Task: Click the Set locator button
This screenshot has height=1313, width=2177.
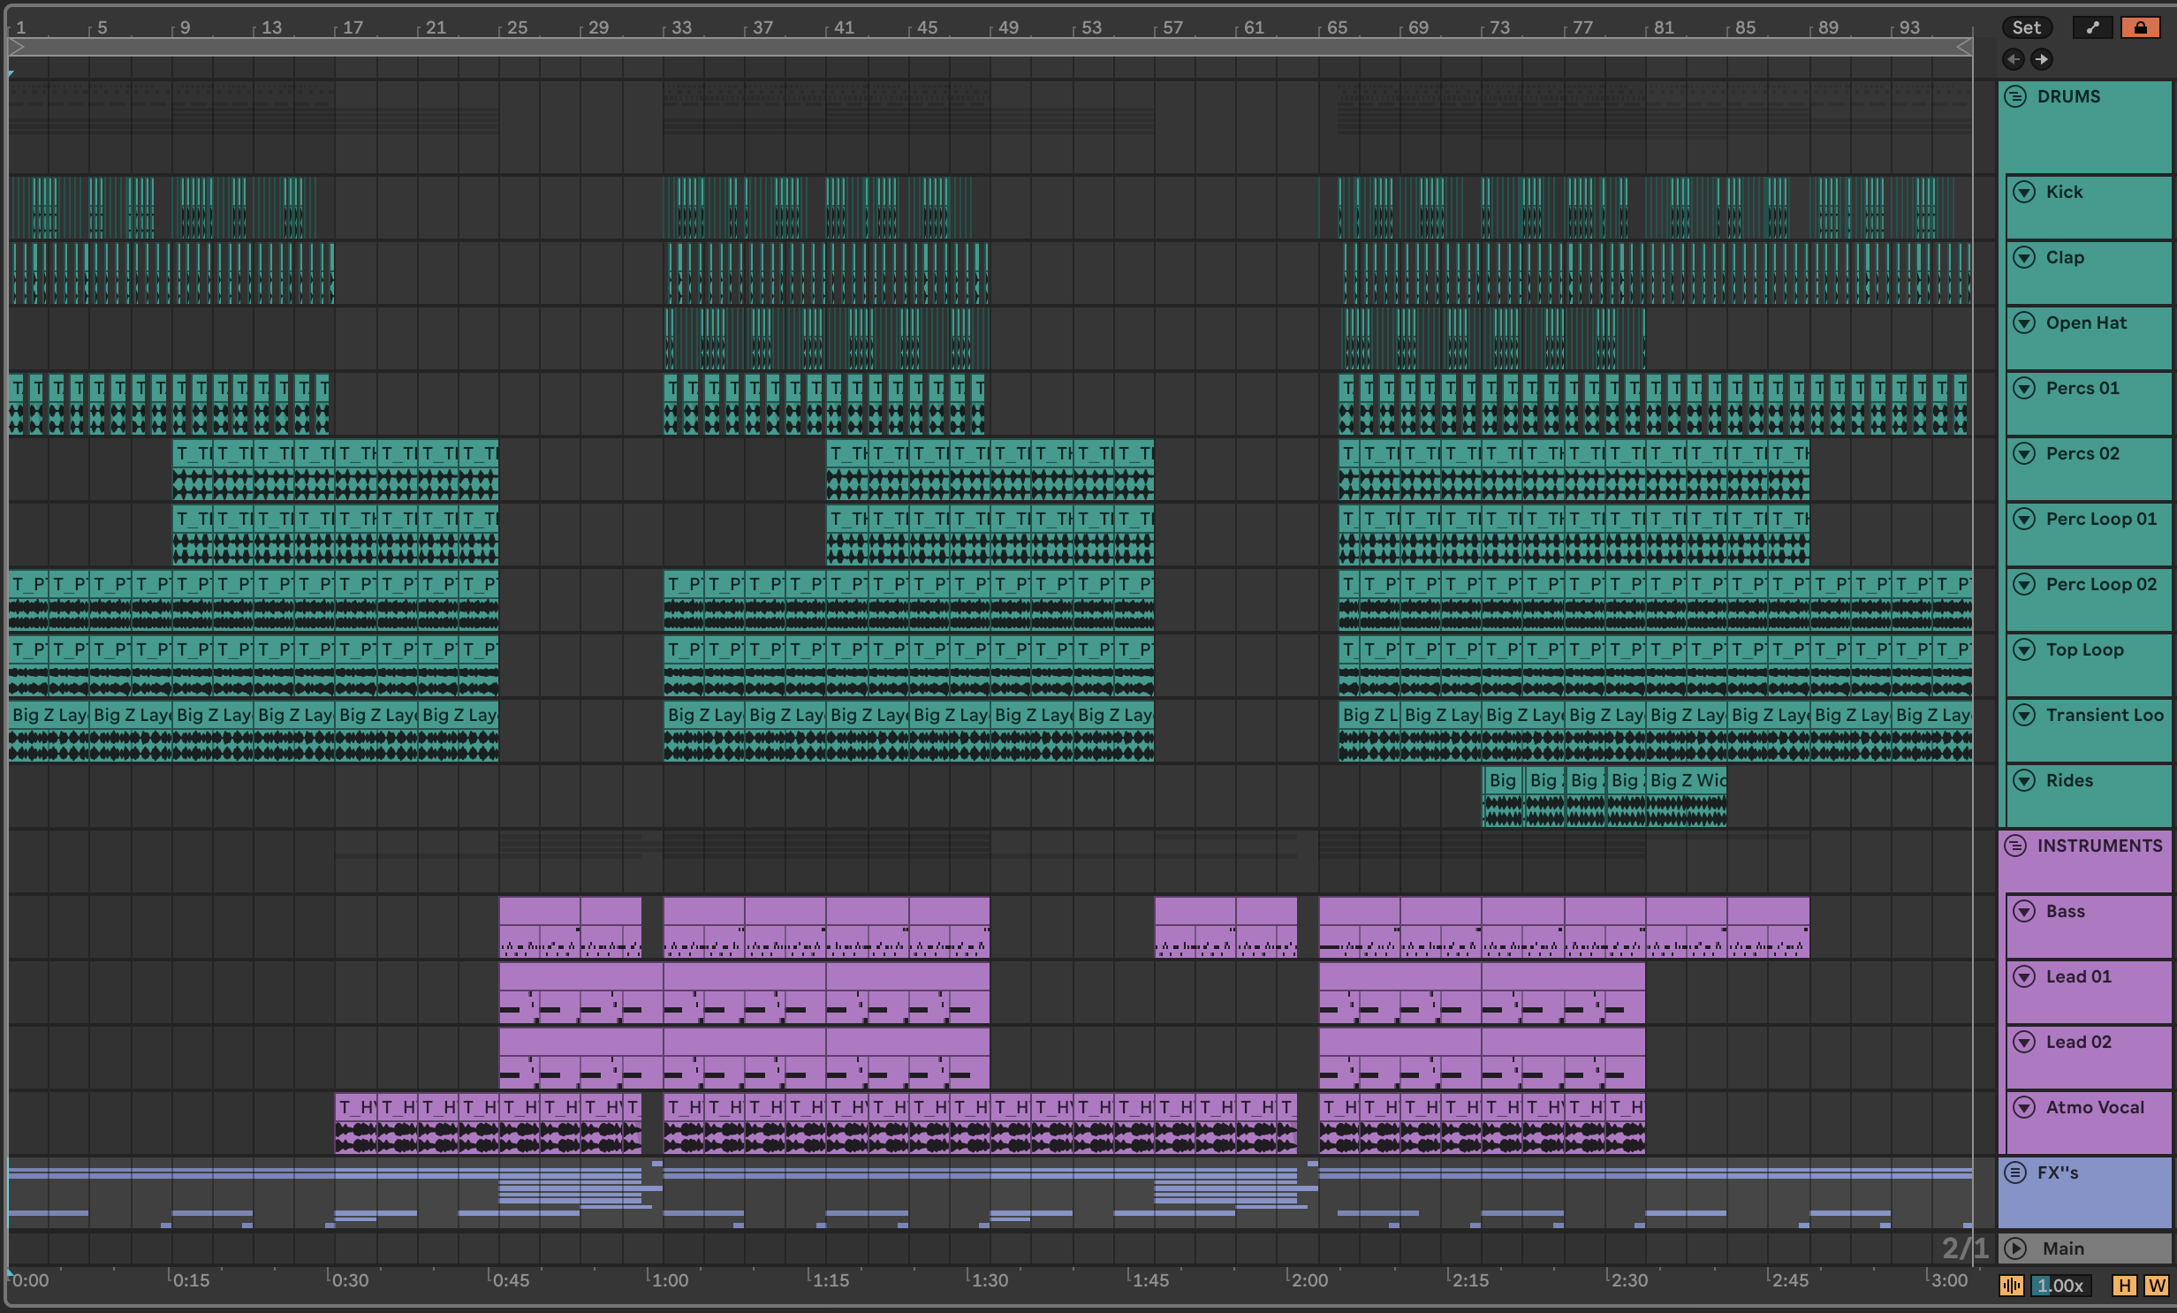Action: 2026,27
